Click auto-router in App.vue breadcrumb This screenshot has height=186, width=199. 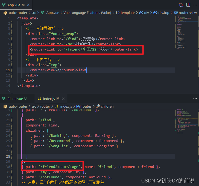(x=18, y=13)
